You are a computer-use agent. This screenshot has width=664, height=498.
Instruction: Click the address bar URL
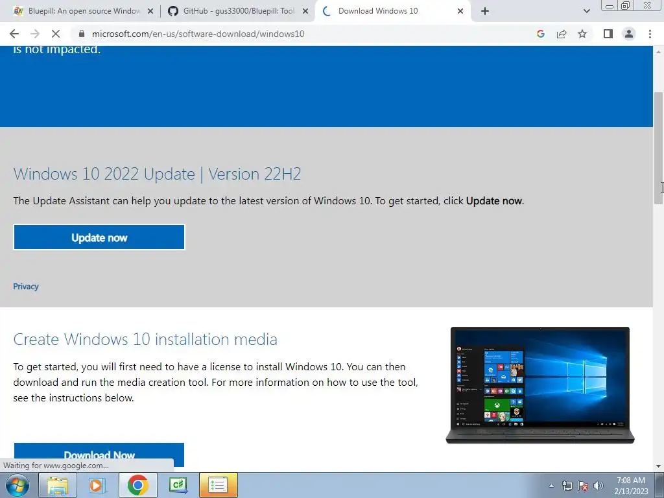point(198,34)
